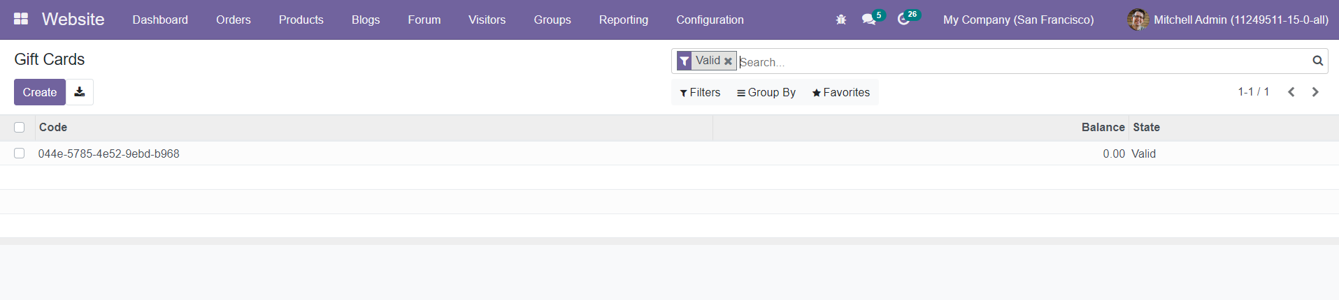Expand the Filters dropdown
Image resolution: width=1339 pixels, height=300 pixels.
pos(700,92)
